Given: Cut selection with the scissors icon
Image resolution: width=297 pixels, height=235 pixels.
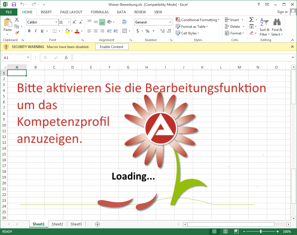Looking at the screenshot, I should coord(17,19).
